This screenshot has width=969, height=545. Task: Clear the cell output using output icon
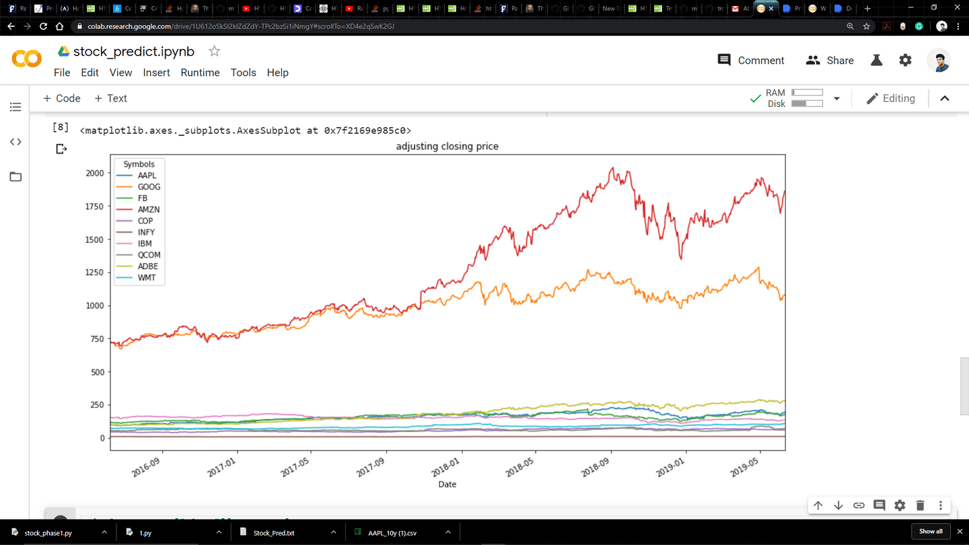[61, 149]
